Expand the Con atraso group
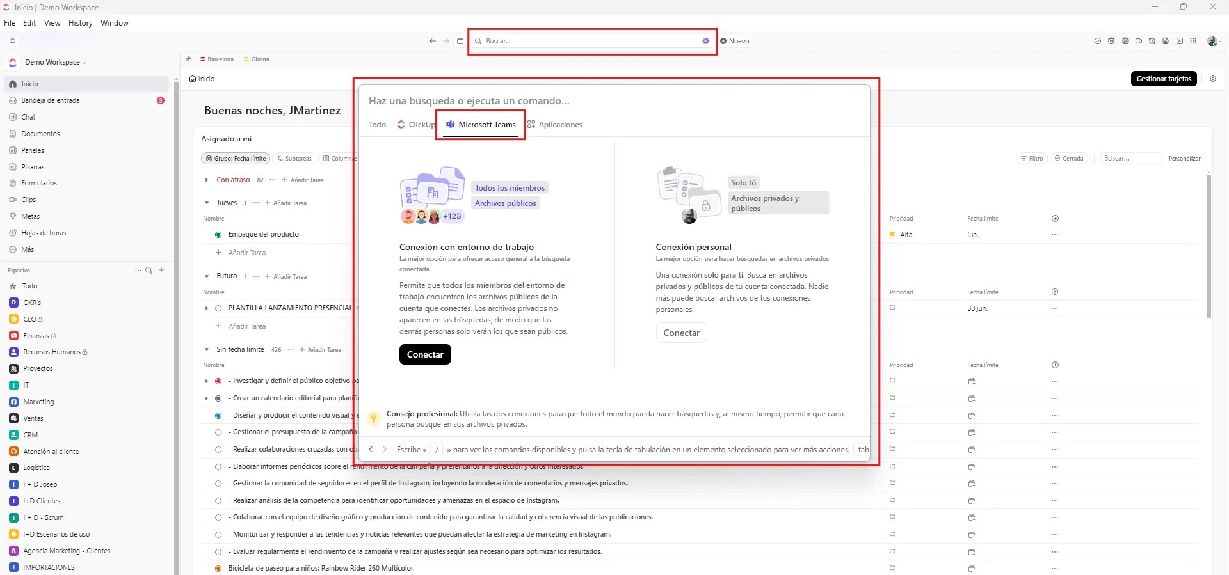This screenshot has height=575, width=1229. (207, 180)
